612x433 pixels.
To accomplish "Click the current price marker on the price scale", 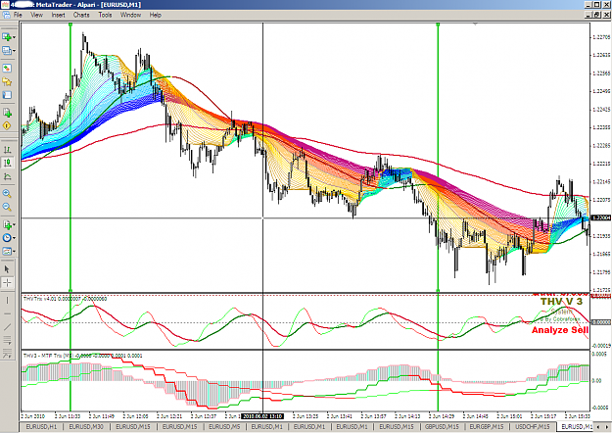I will [601, 217].
